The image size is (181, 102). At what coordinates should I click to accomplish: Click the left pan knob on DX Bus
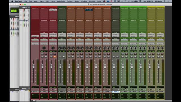(x=60, y=48)
